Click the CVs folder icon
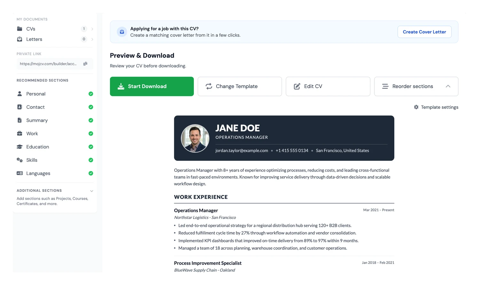Viewport: 479px width, 285px height. [20, 29]
